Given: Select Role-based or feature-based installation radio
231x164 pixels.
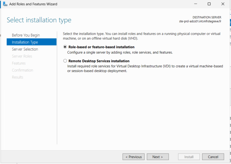Looking at the screenshot, I should [65, 47].
